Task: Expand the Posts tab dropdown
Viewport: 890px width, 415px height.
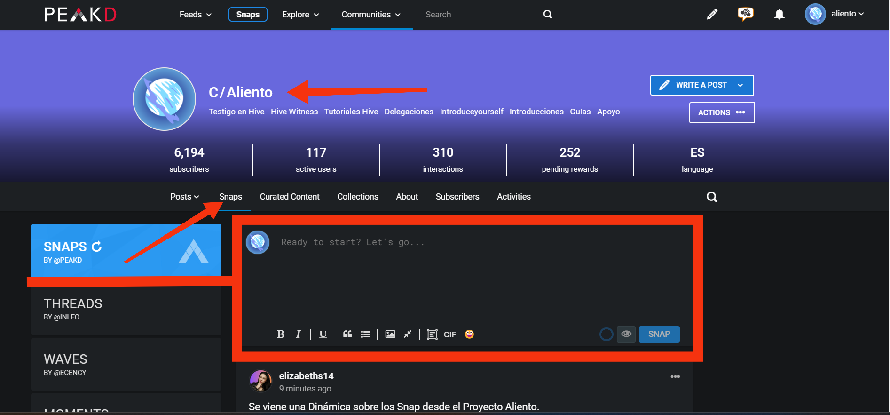Action: (185, 197)
